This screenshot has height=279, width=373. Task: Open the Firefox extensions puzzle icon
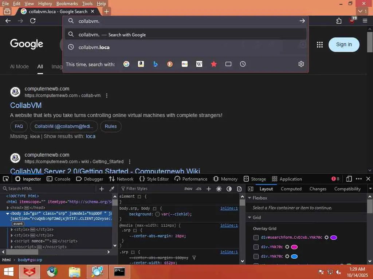[339, 21]
